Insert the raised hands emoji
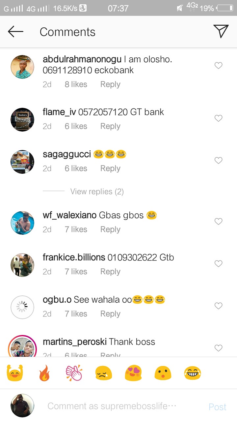The width and height of the screenshot is (237, 422). [15, 374]
